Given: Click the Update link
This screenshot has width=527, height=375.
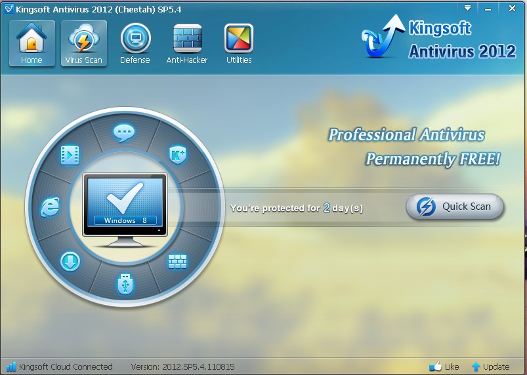Looking at the screenshot, I should [x=490, y=366].
